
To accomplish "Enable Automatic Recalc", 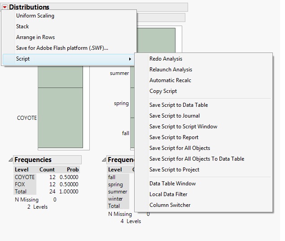I will coord(170,80).
